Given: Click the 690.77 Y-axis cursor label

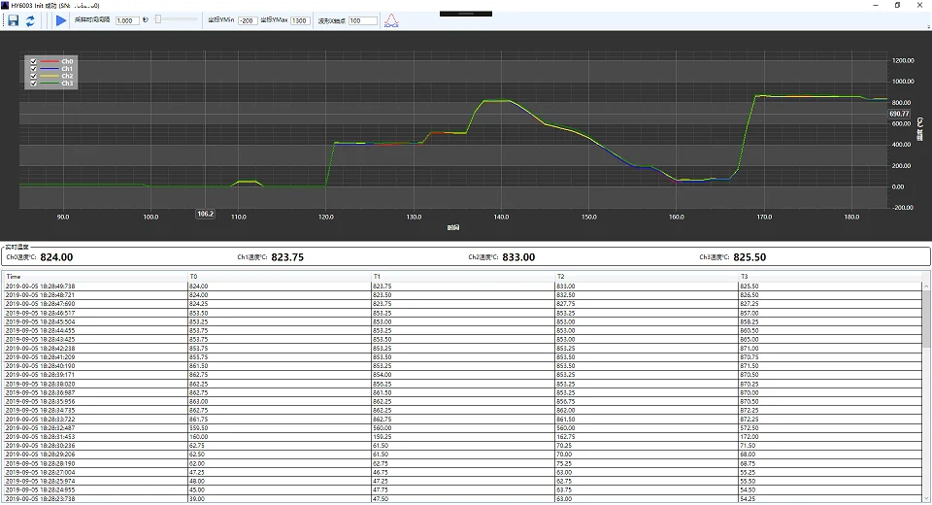Looking at the screenshot, I should 899,114.
